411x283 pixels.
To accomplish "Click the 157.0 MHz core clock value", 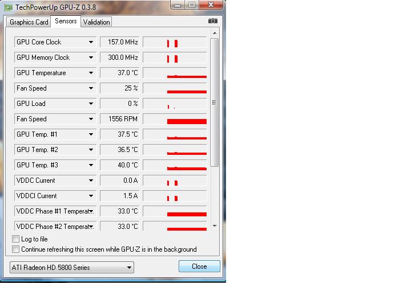I will click(x=120, y=42).
